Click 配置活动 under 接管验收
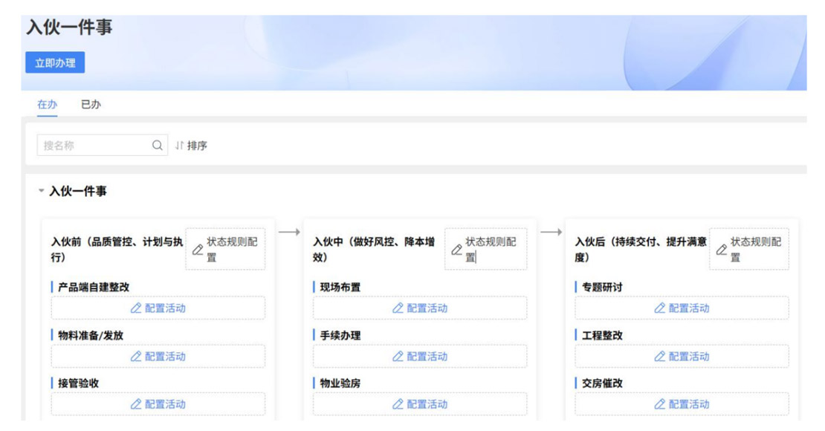825x431 pixels. pos(158,404)
